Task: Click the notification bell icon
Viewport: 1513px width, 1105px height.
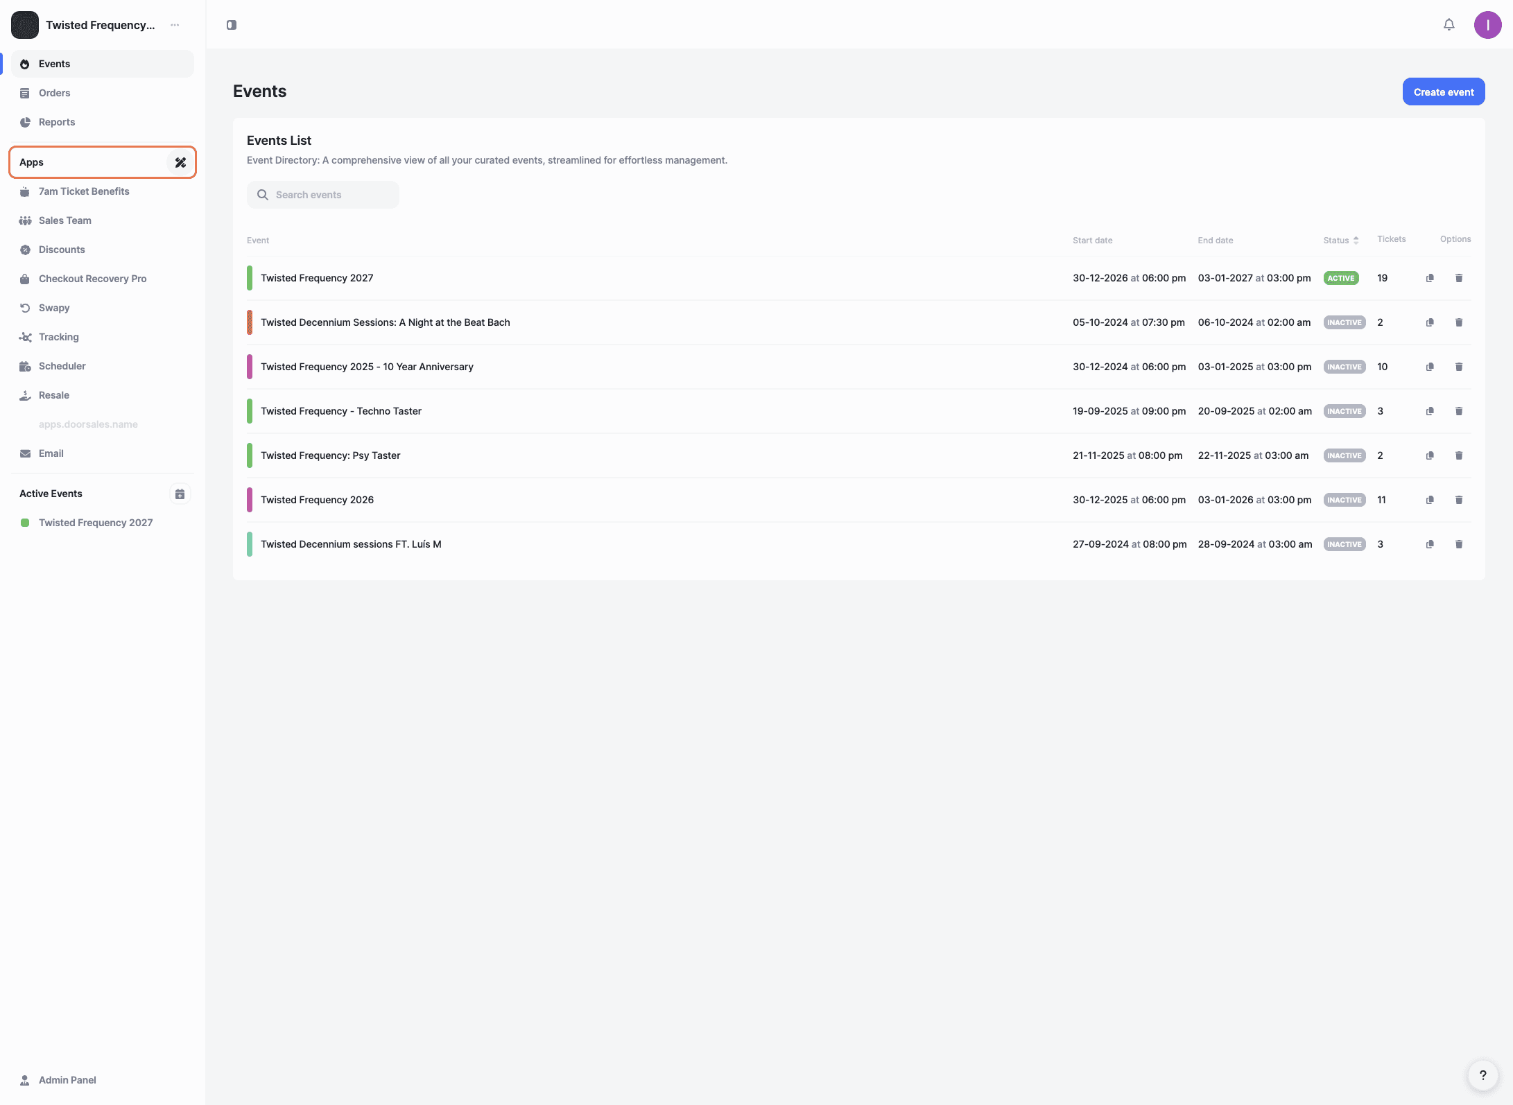Action: [x=1449, y=25]
